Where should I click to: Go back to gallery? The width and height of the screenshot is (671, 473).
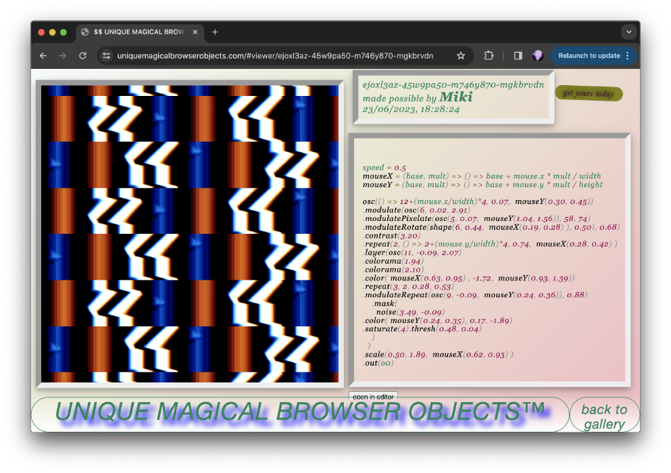pos(604,416)
